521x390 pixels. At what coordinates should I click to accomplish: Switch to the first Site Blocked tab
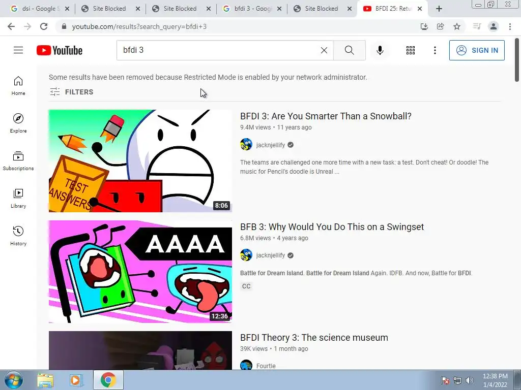(110, 9)
